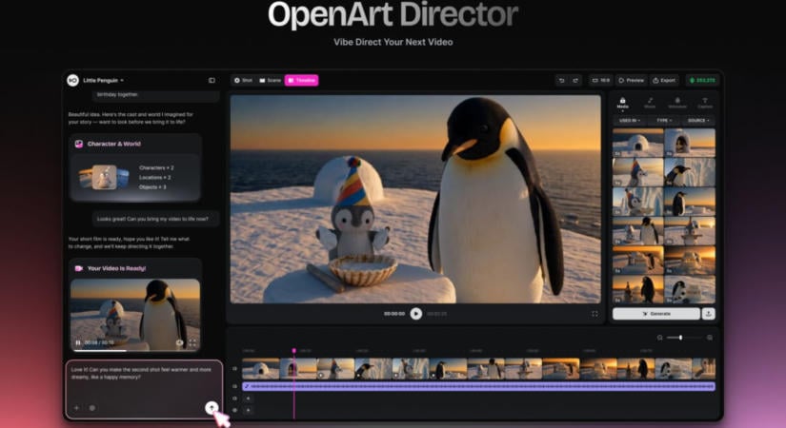Expand the SOURCE filter dropdown

[x=698, y=121]
